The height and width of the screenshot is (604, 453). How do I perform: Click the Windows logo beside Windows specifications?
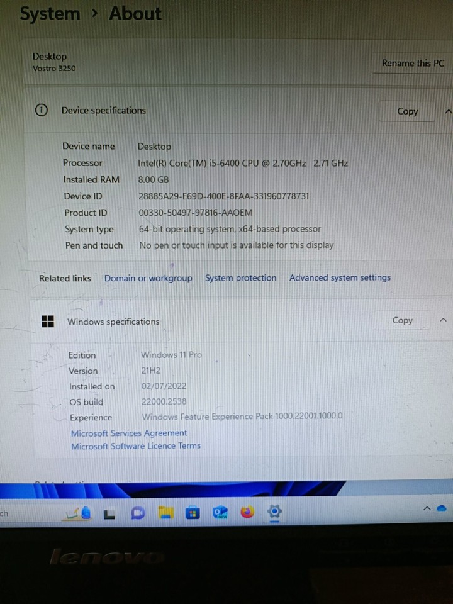click(x=48, y=322)
